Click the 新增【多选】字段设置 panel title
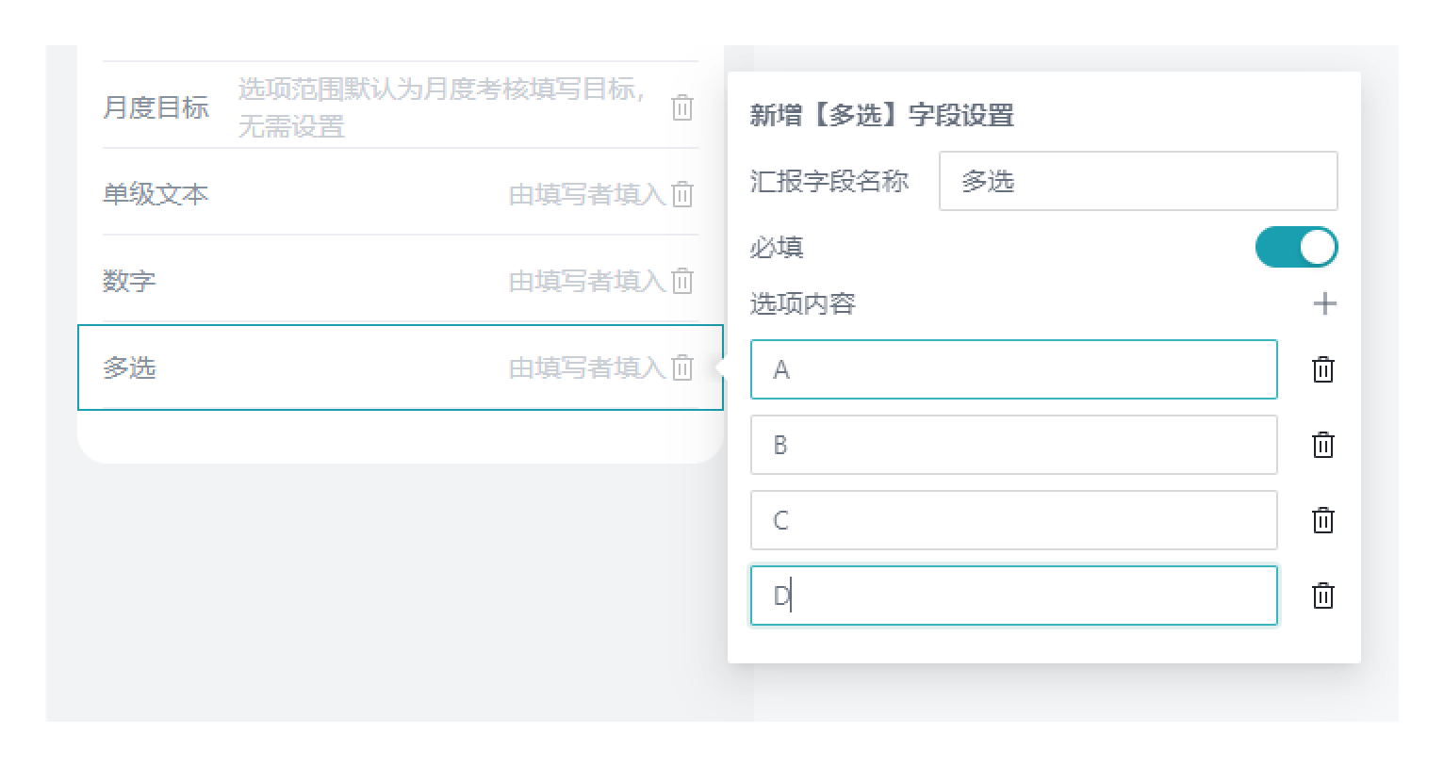 [x=881, y=115]
